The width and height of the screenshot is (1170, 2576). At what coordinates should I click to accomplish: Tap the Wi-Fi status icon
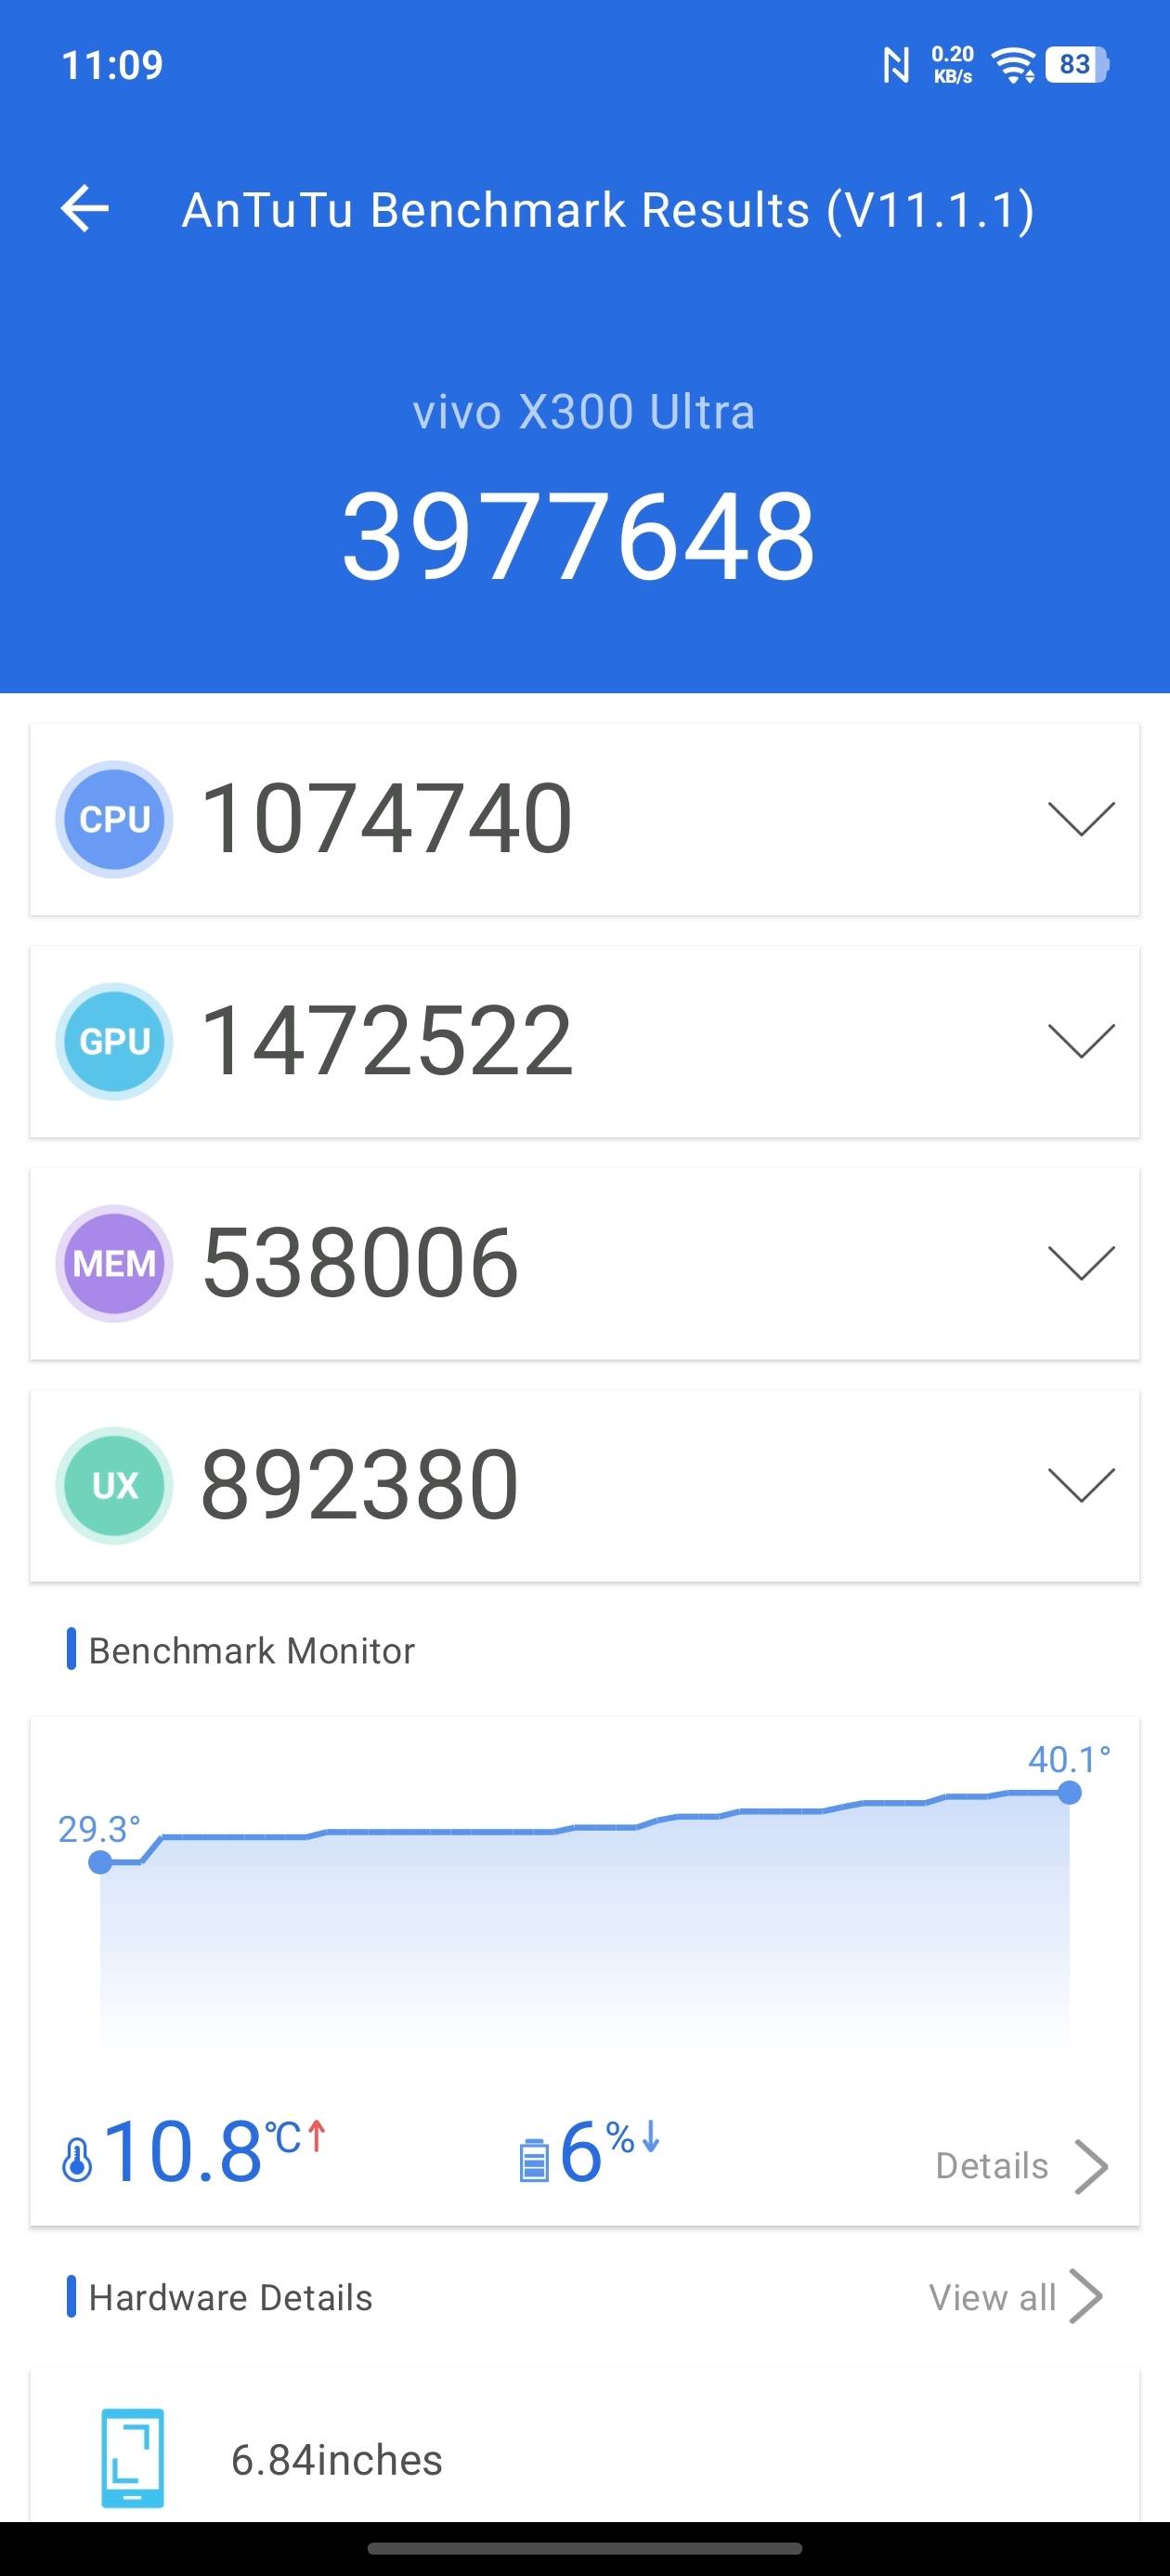tap(1013, 66)
